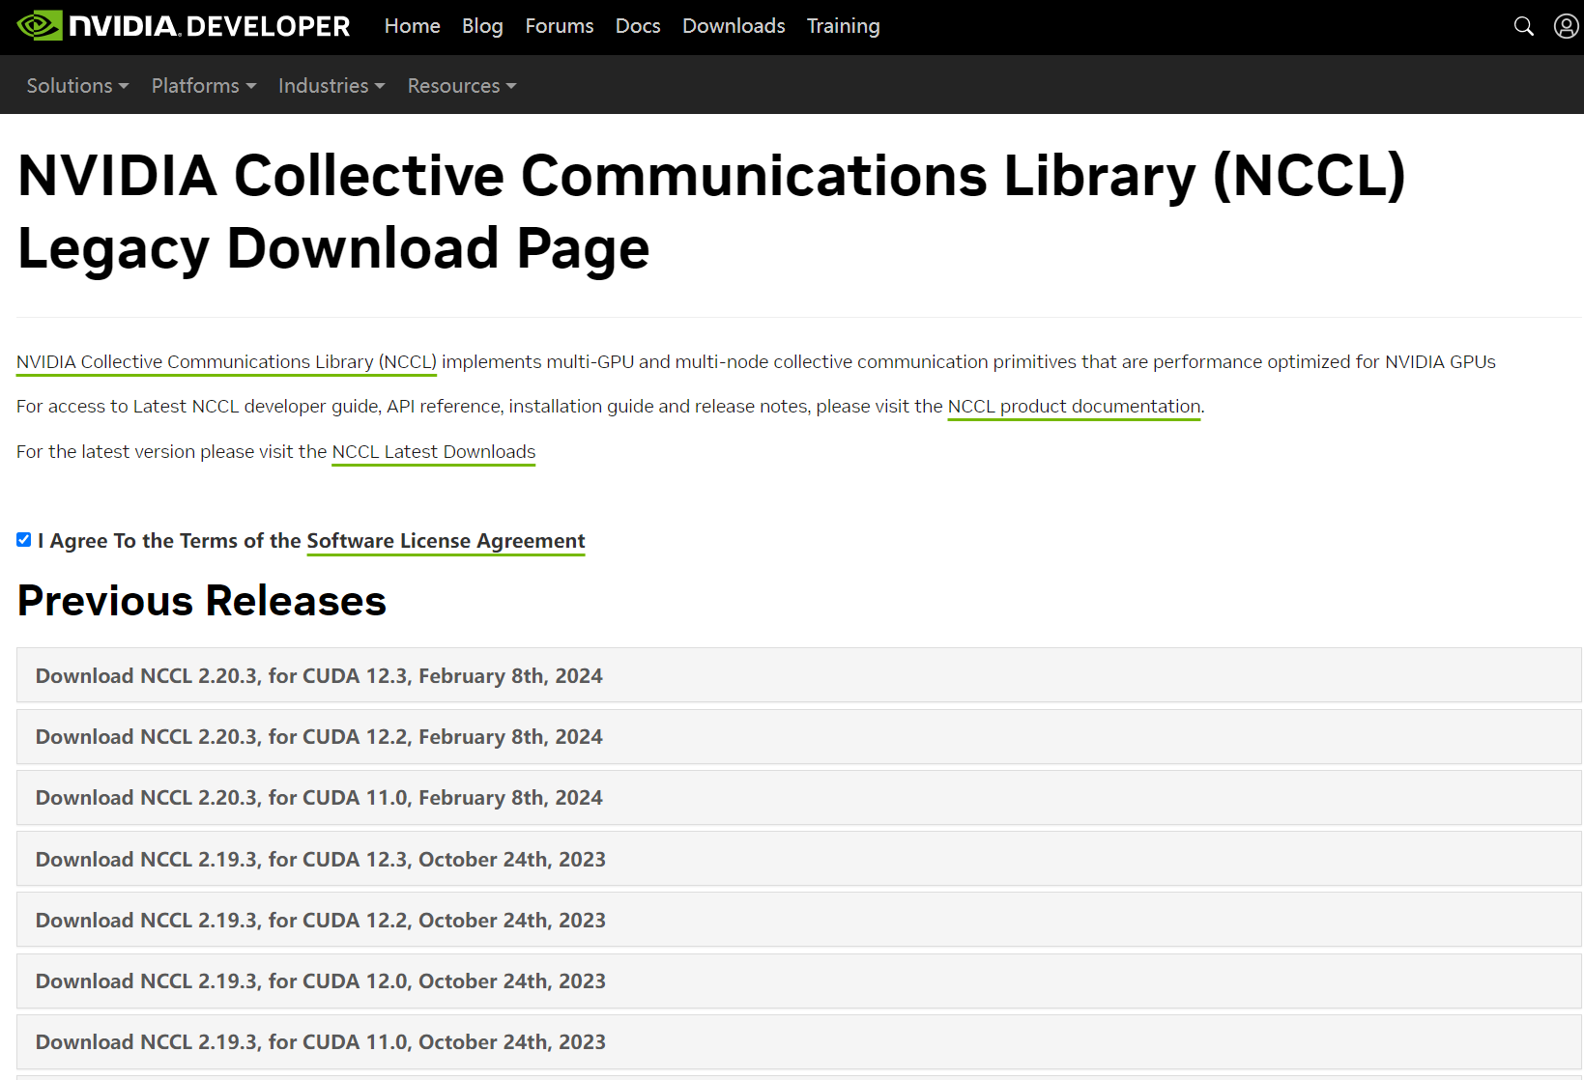Open the NCCL Latest Downloads link

click(434, 452)
